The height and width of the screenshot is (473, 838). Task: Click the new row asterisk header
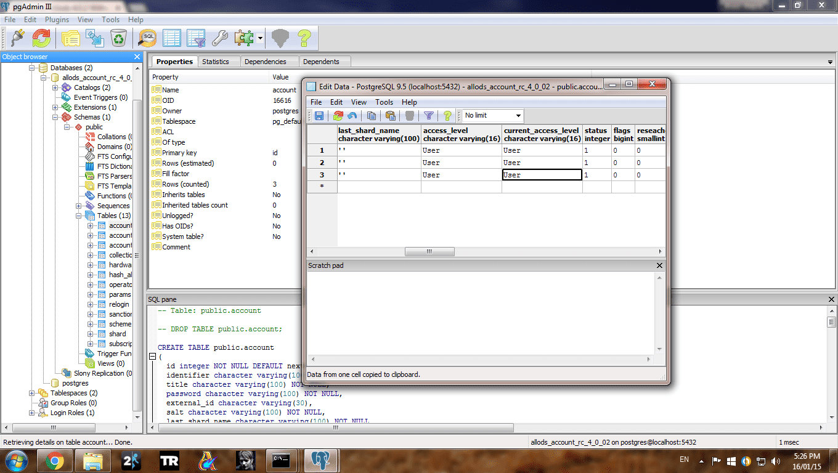(x=322, y=187)
